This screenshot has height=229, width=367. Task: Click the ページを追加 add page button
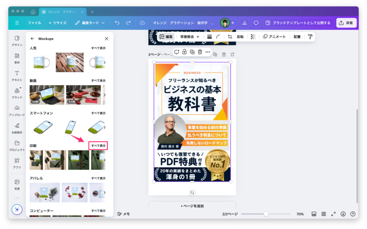pyautogui.click(x=192, y=206)
